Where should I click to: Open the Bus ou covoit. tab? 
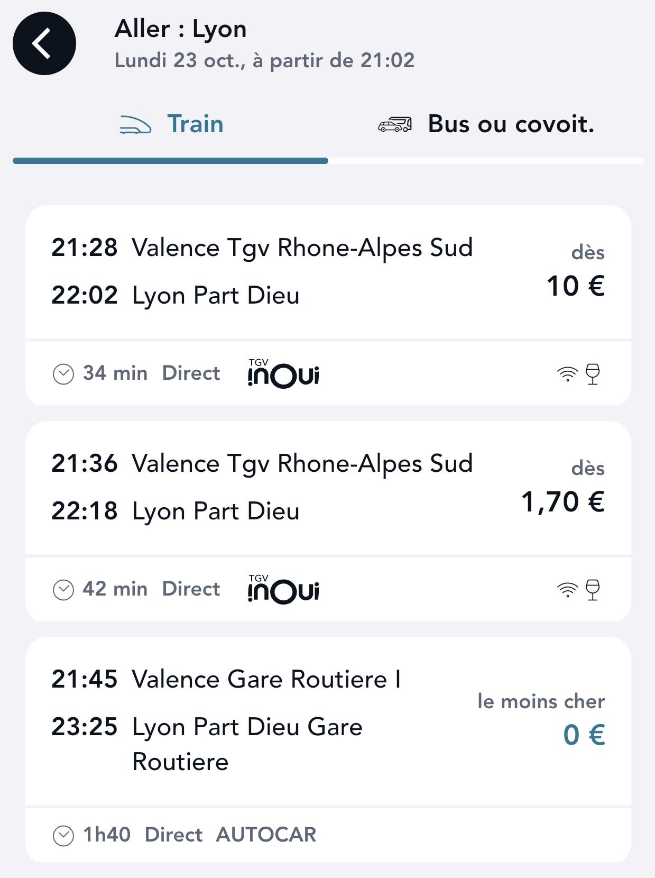[510, 125]
